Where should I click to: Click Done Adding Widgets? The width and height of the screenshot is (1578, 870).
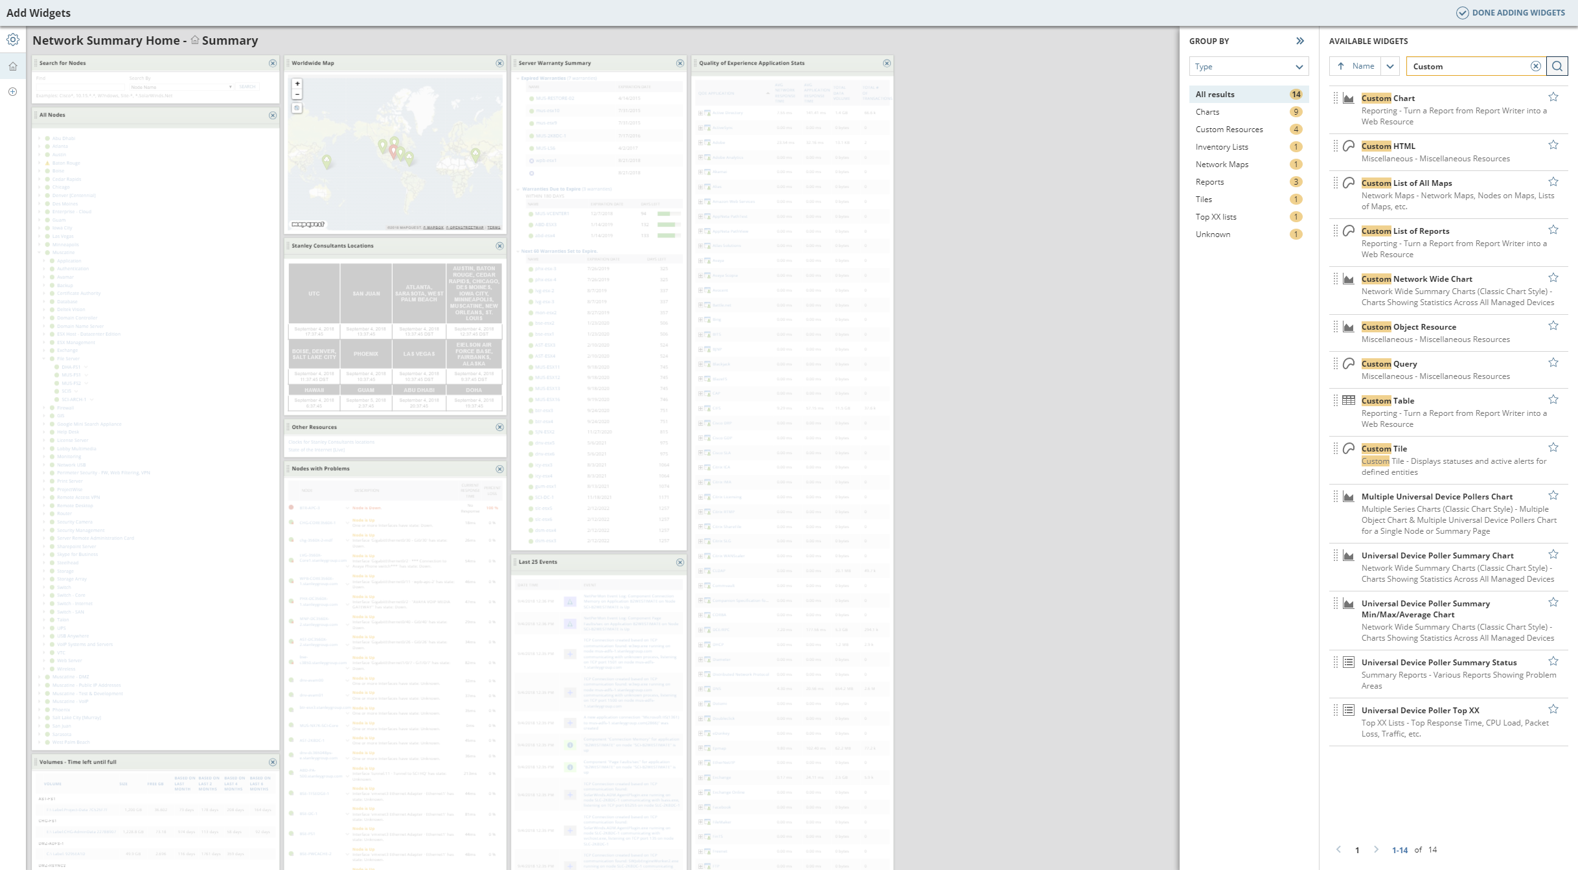[1511, 13]
